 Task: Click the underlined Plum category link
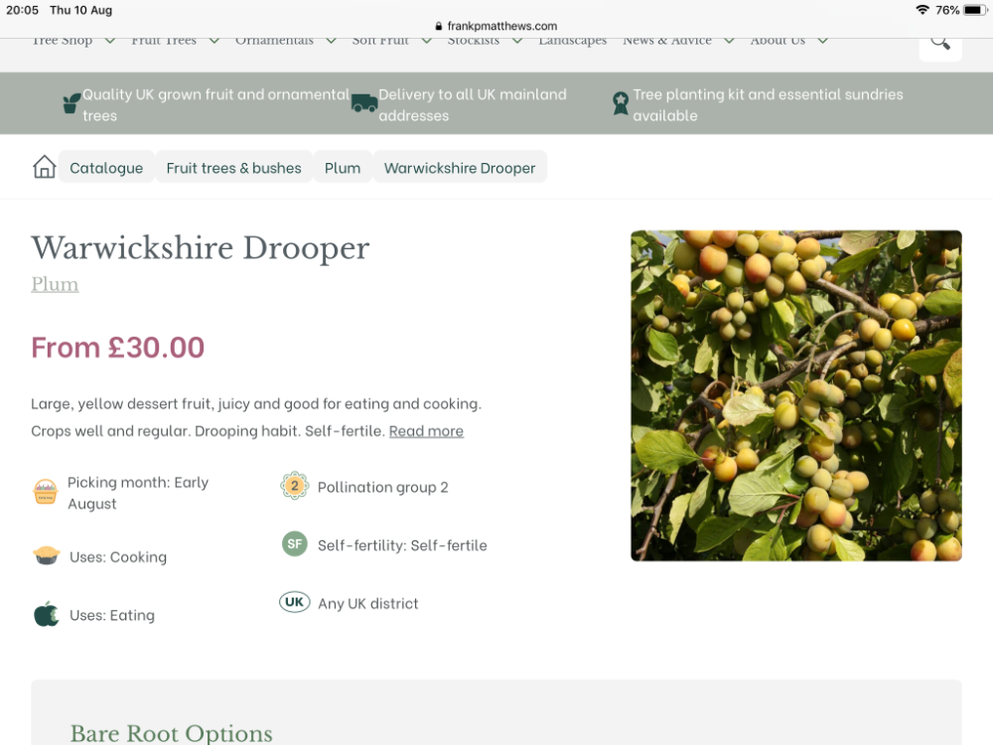point(55,284)
